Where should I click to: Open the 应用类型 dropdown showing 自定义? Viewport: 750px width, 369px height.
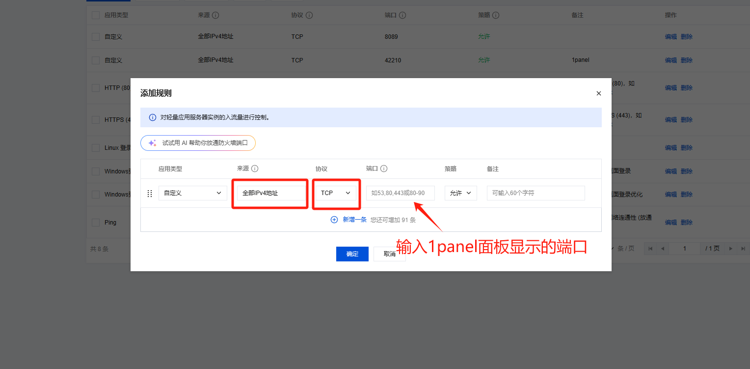click(192, 193)
